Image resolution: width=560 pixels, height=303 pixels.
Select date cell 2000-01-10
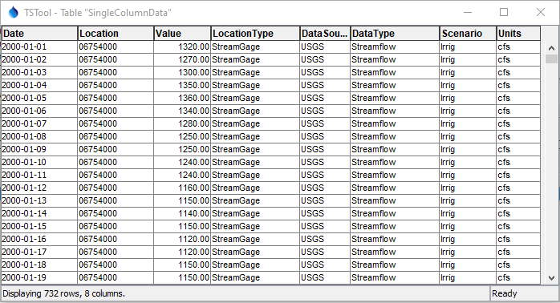tap(39, 163)
